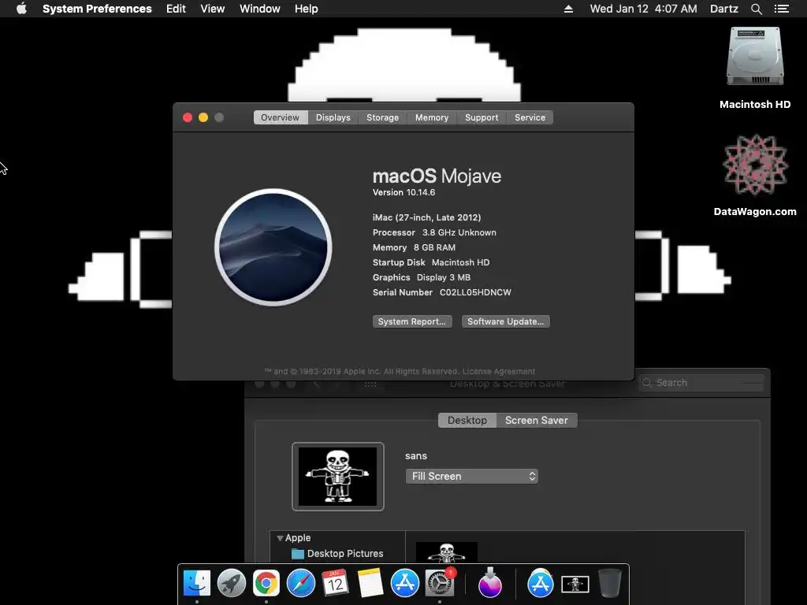The width and height of the screenshot is (807, 605).
Task: Switch to the Support tab
Action: (482, 117)
